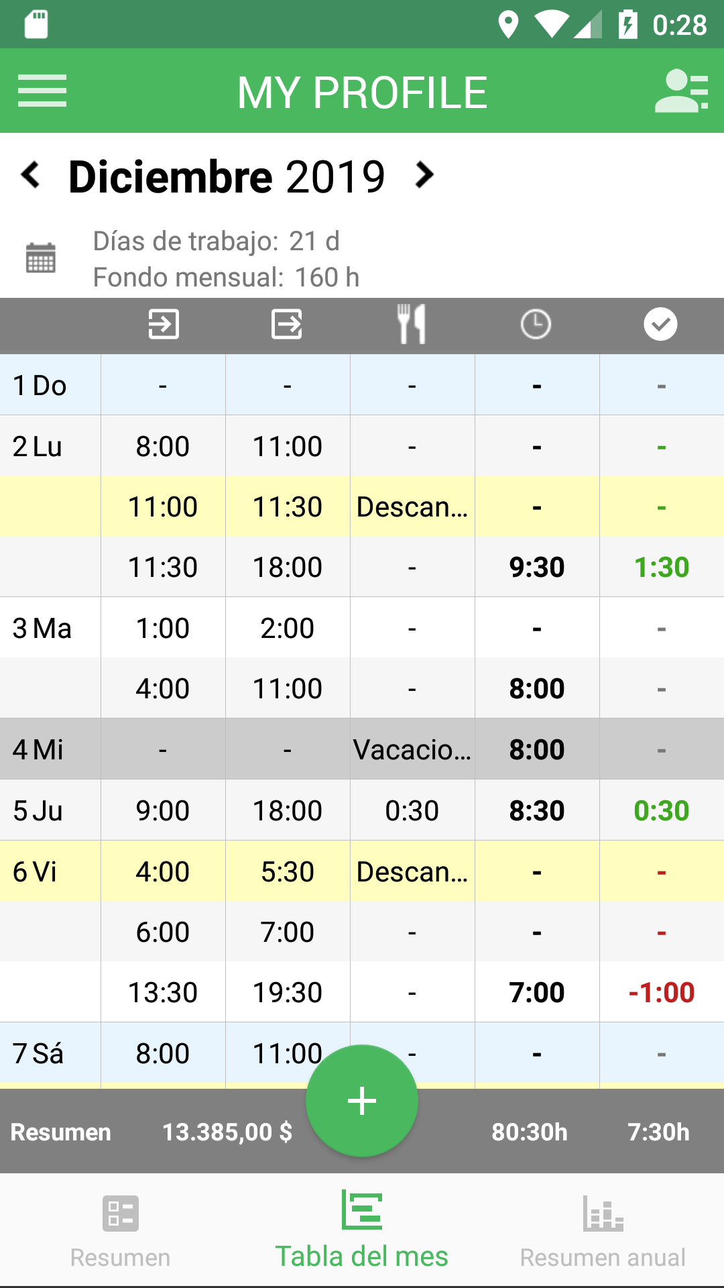Tap the red -1:00 balance value

pos(662,992)
